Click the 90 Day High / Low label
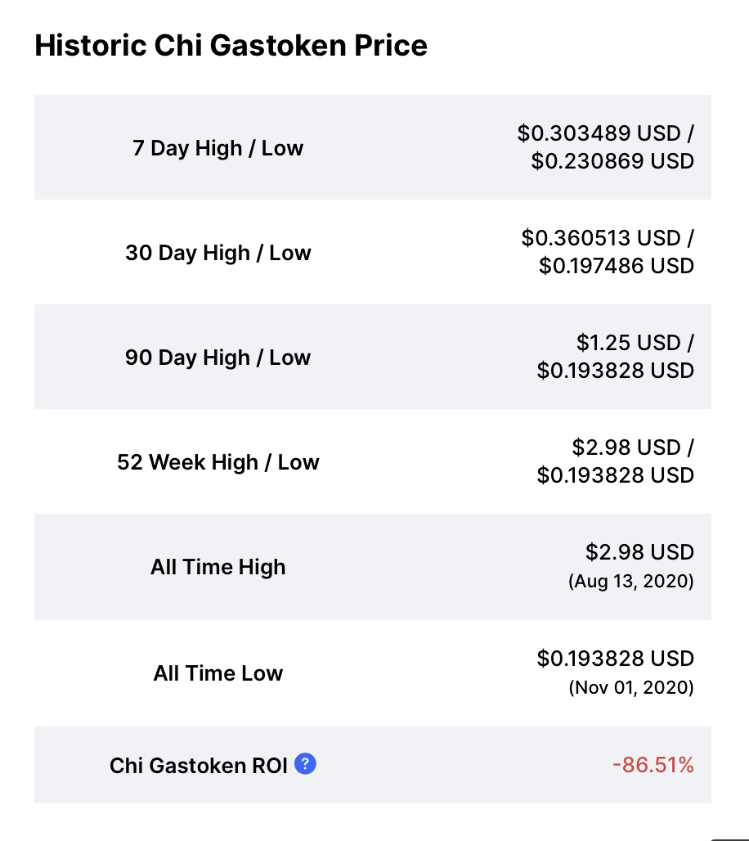The width and height of the screenshot is (749, 841). (218, 358)
